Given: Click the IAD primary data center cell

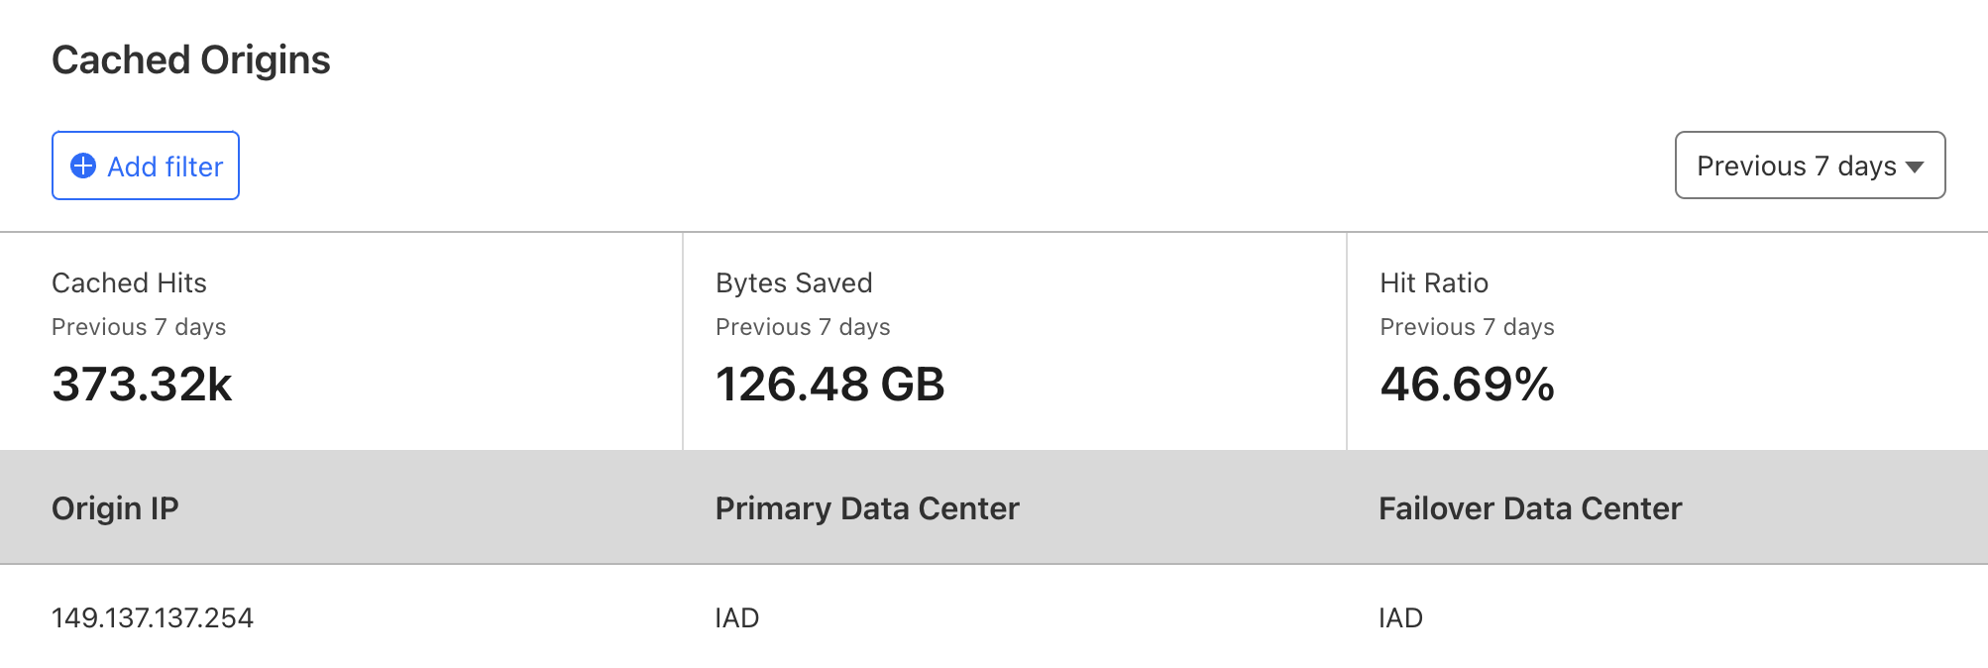Looking at the screenshot, I should click(737, 618).
